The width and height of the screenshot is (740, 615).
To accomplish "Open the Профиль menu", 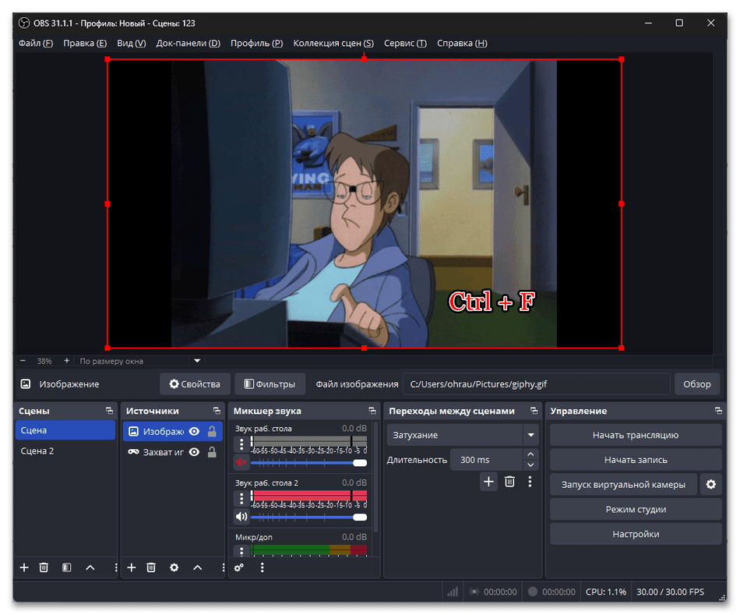I will tap(257, 43).
